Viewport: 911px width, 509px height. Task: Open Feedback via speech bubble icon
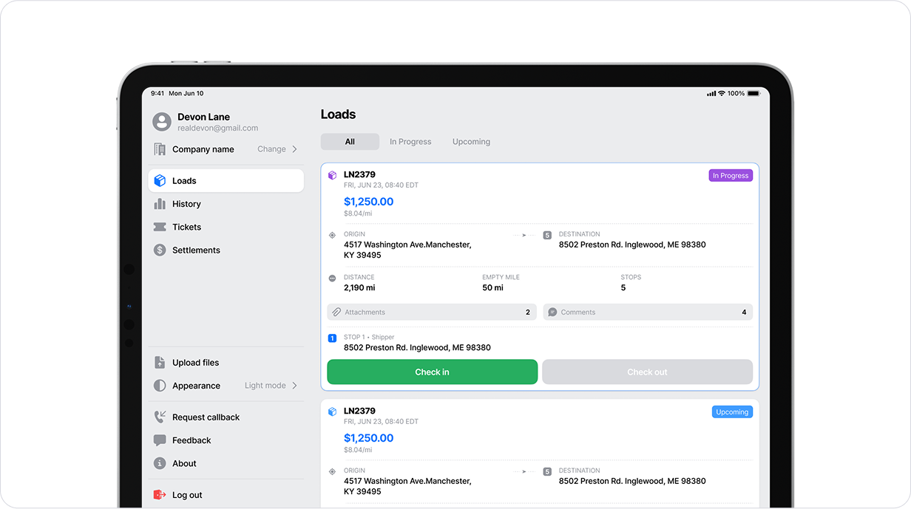coord(160,440)
